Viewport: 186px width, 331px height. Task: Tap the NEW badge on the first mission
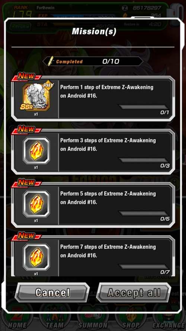click(x=26, y=76)
